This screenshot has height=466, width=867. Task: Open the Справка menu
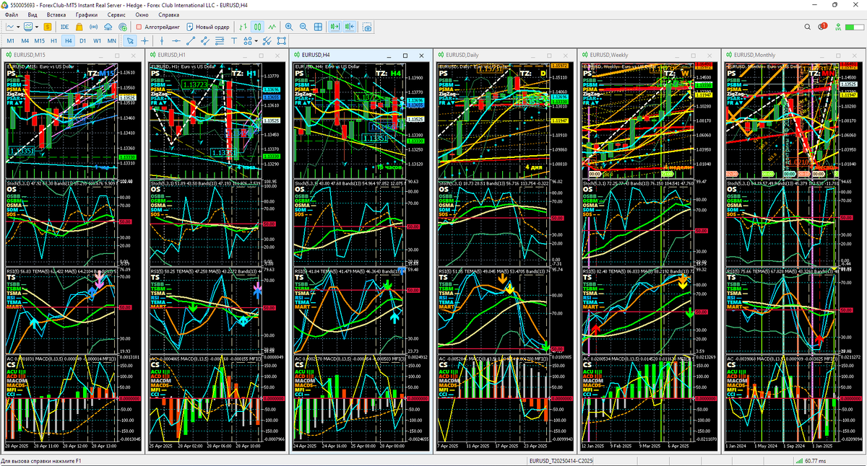pos(168,14)
